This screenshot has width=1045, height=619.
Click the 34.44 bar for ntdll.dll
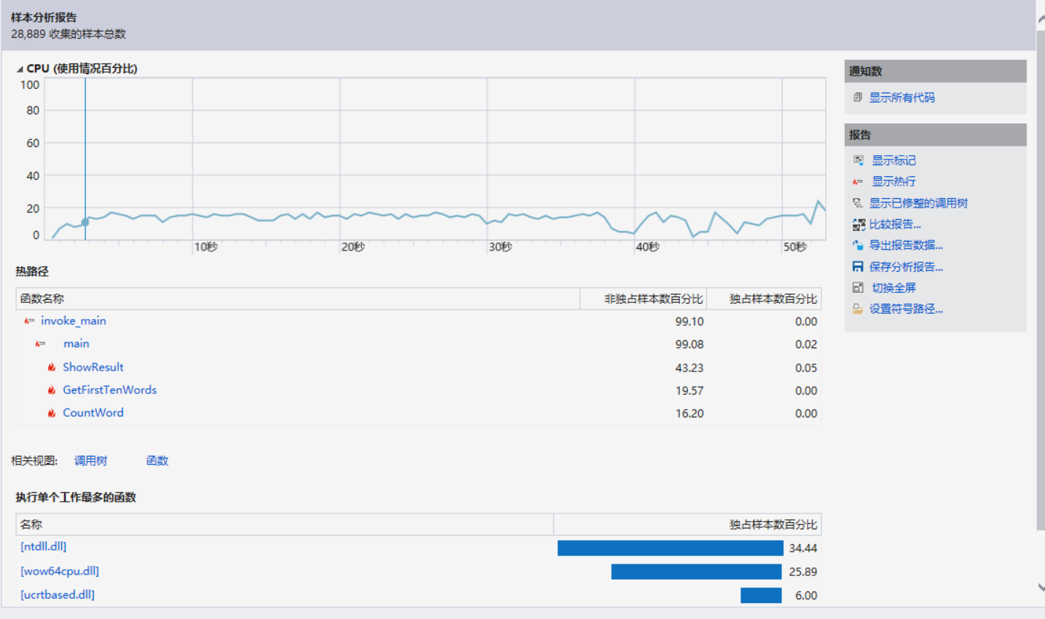coord(670,548)
